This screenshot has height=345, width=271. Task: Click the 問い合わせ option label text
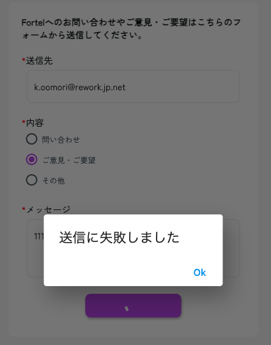[x=61, y=140]
